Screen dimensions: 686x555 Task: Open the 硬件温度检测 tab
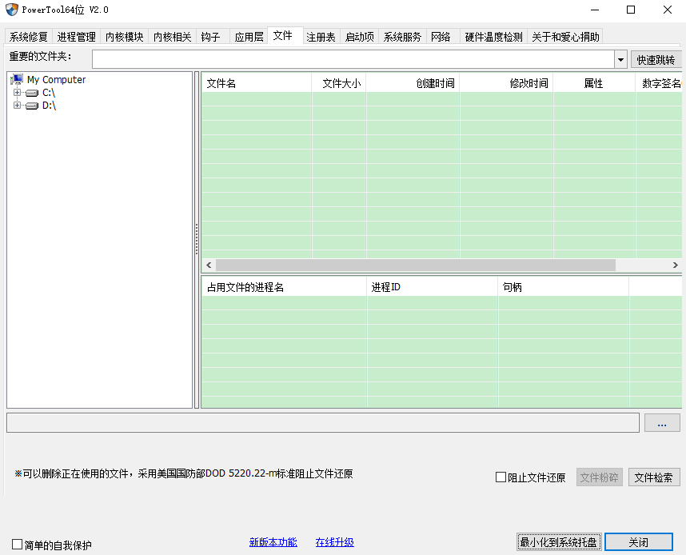pos(493,36)
